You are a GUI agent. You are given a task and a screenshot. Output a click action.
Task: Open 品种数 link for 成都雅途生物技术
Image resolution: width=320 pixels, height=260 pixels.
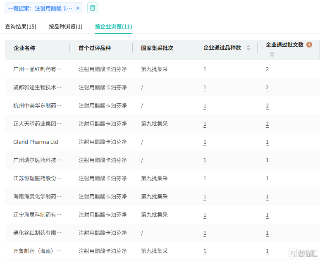(205, 88)
